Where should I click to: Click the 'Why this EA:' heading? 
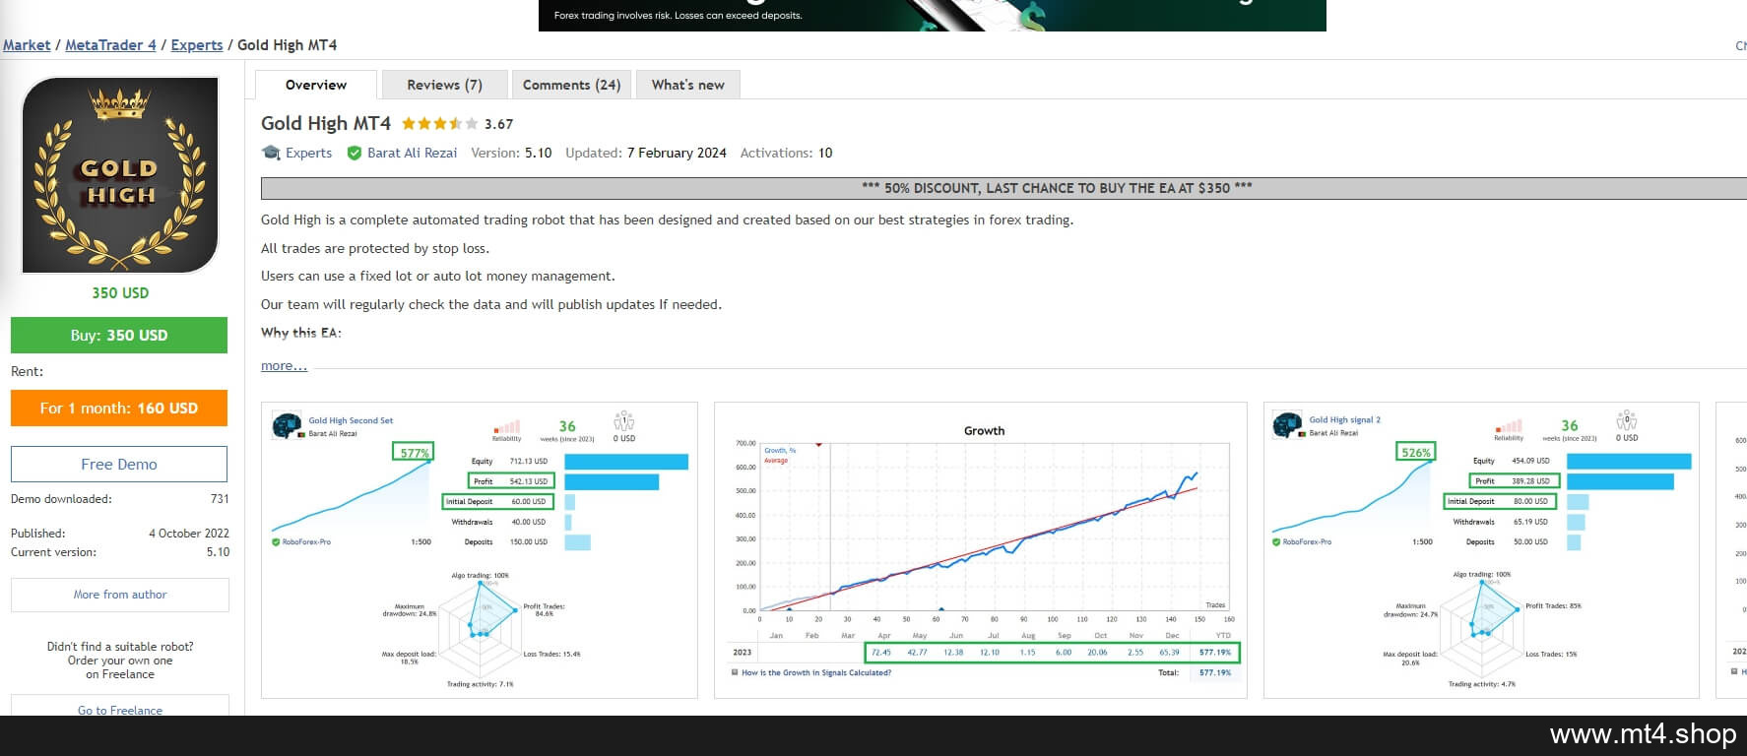tap(301, 333)
